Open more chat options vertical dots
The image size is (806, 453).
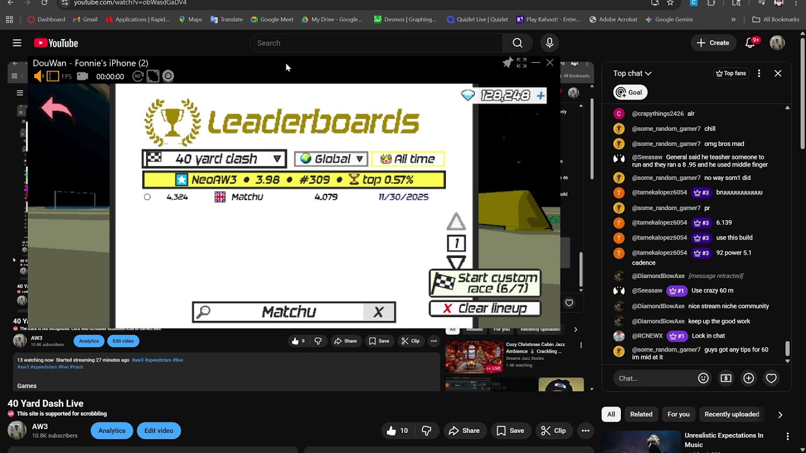(x=759, y=74)
